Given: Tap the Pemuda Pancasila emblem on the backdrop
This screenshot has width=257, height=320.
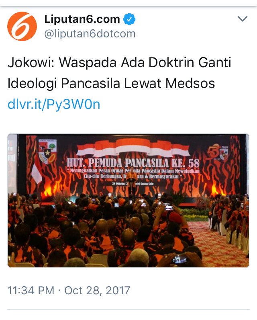Looking at the screenshot, I should (48, 151).
